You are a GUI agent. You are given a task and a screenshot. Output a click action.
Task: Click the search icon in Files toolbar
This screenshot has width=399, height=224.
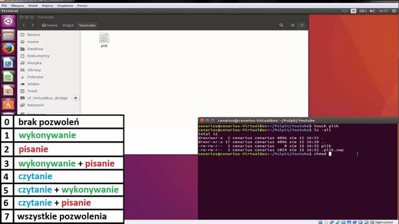click(x=281, y=25)
